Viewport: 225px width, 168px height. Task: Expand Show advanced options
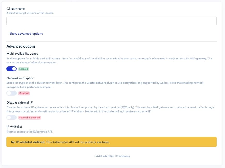coord(26,34)
